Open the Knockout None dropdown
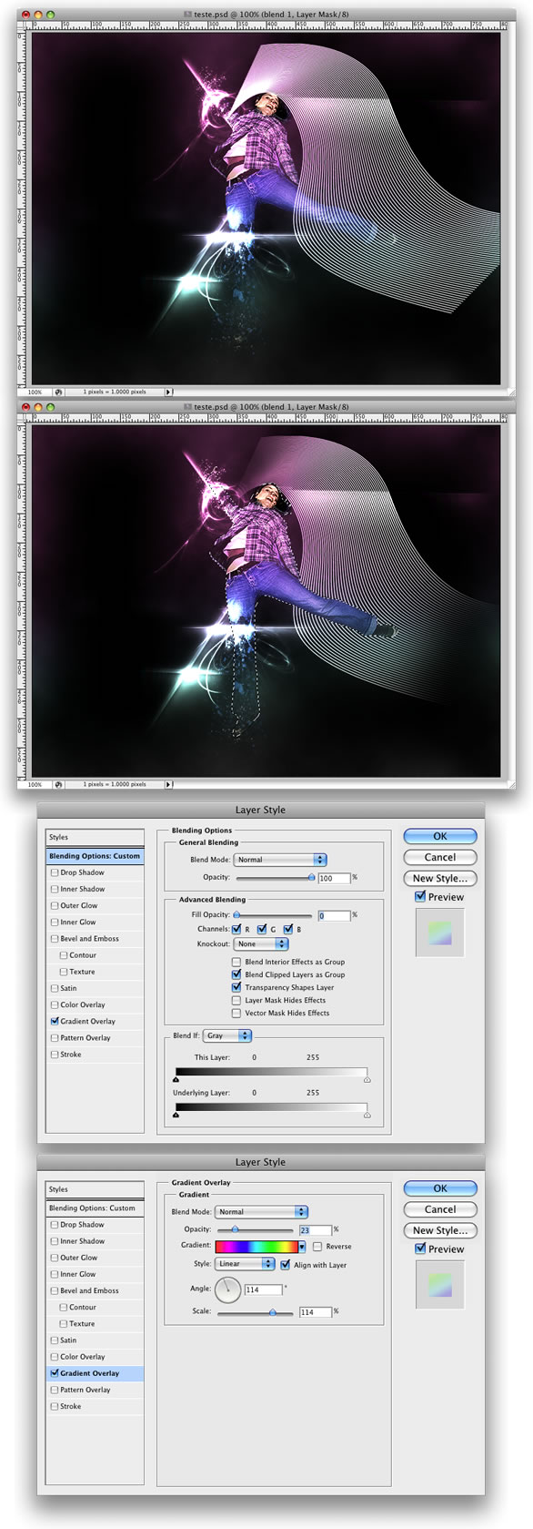The width and height of the screenshot is (533, 1529). point(262,943)
